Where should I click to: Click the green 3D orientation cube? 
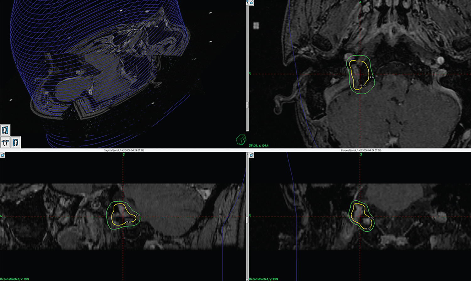click(241, 140)
